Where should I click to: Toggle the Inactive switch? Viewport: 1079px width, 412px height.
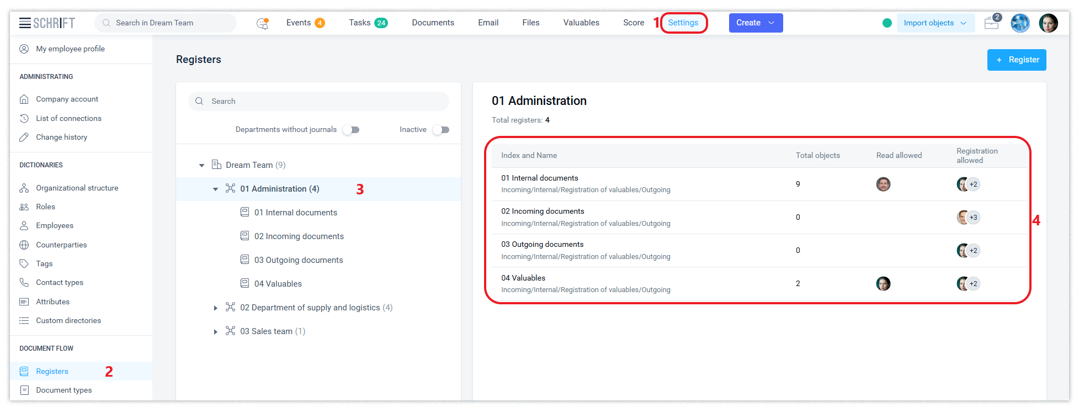pyautogui.click(x=441, y=130)
